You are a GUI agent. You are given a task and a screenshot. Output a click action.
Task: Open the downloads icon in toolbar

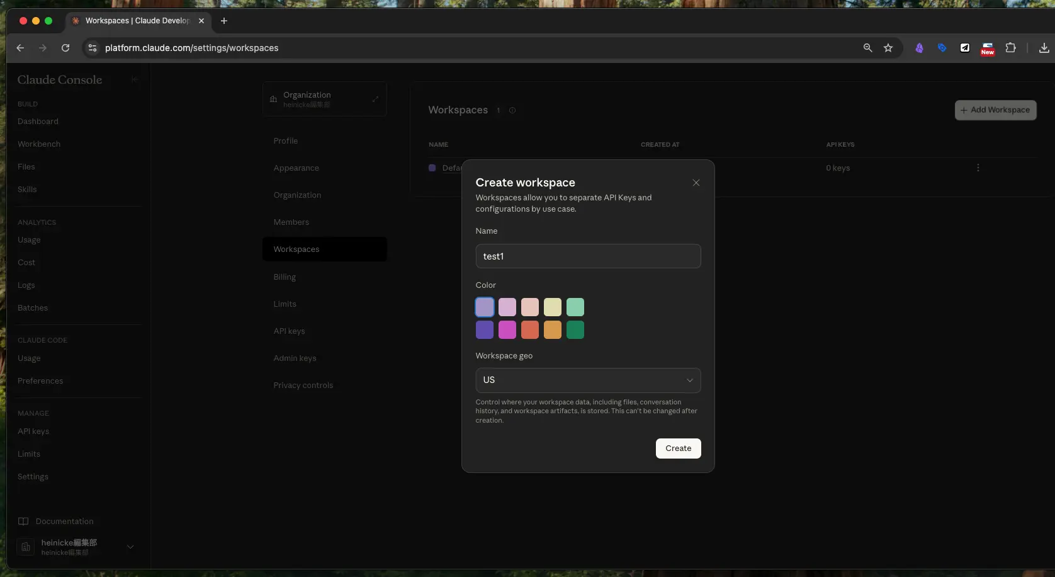tap(1044, 48)
